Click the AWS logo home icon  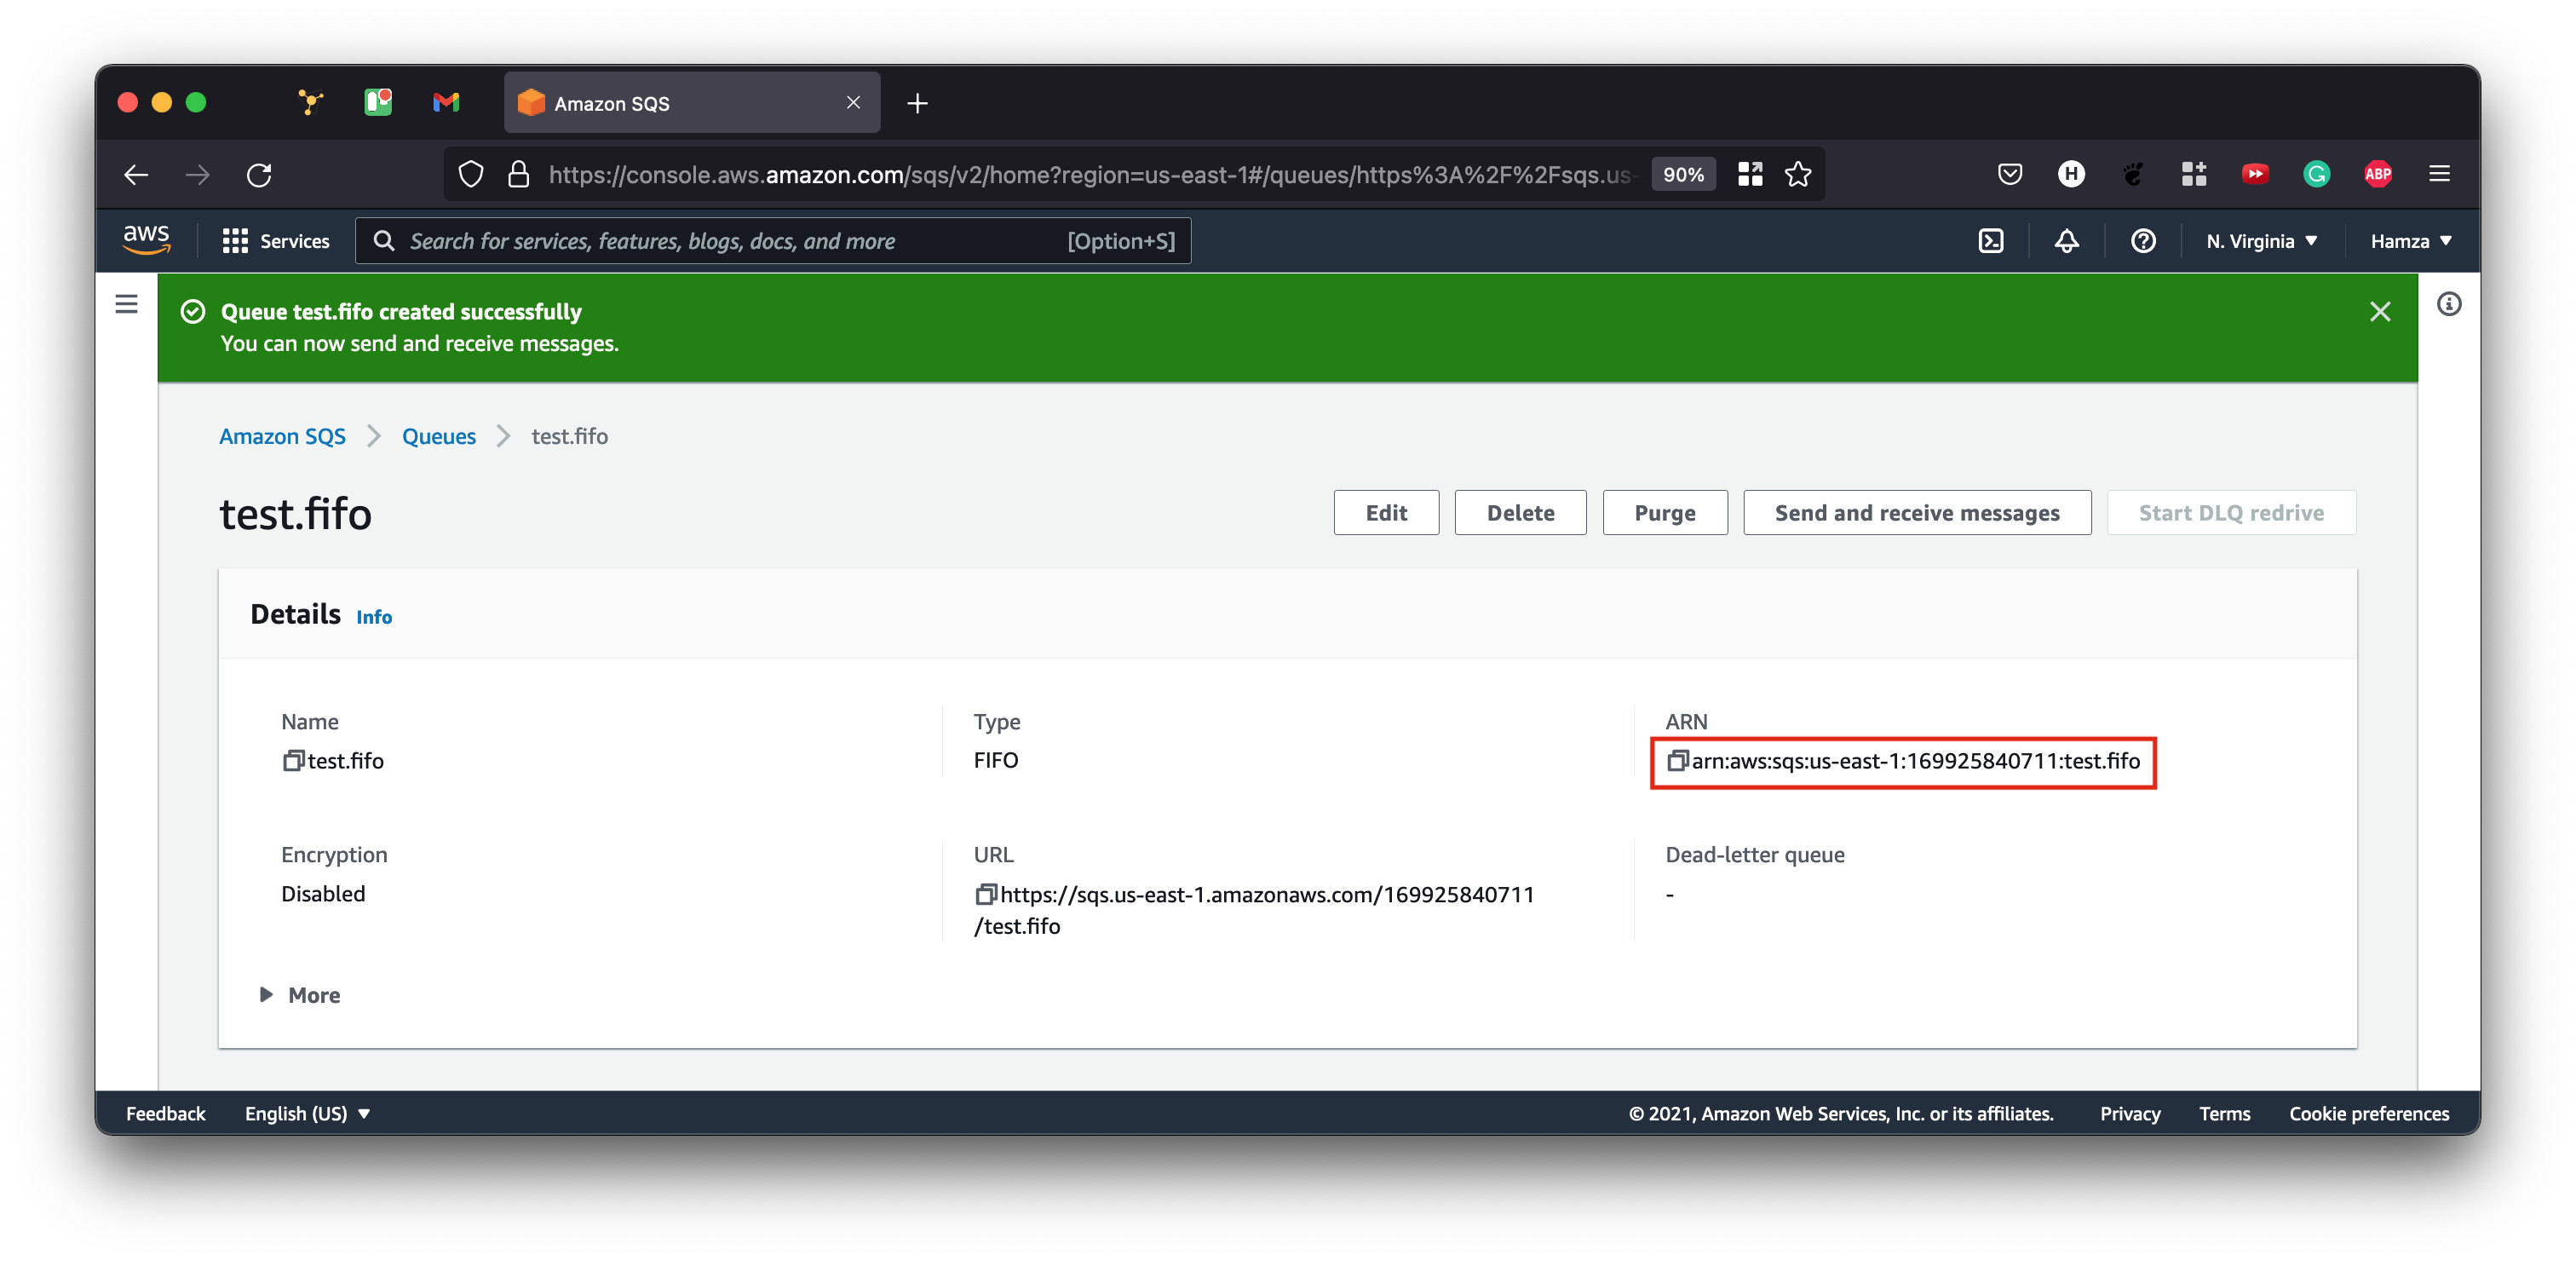[x=146, y=240]
